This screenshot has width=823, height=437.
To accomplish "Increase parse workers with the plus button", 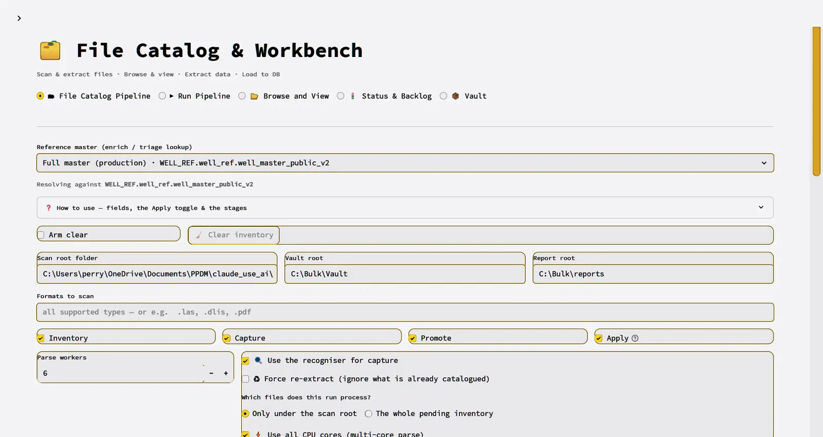I will pos(226,373).
